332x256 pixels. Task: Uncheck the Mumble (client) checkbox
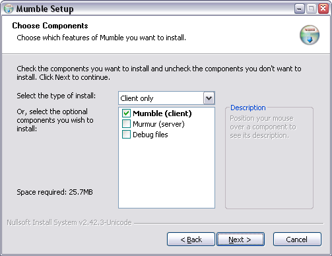point(126,113)
